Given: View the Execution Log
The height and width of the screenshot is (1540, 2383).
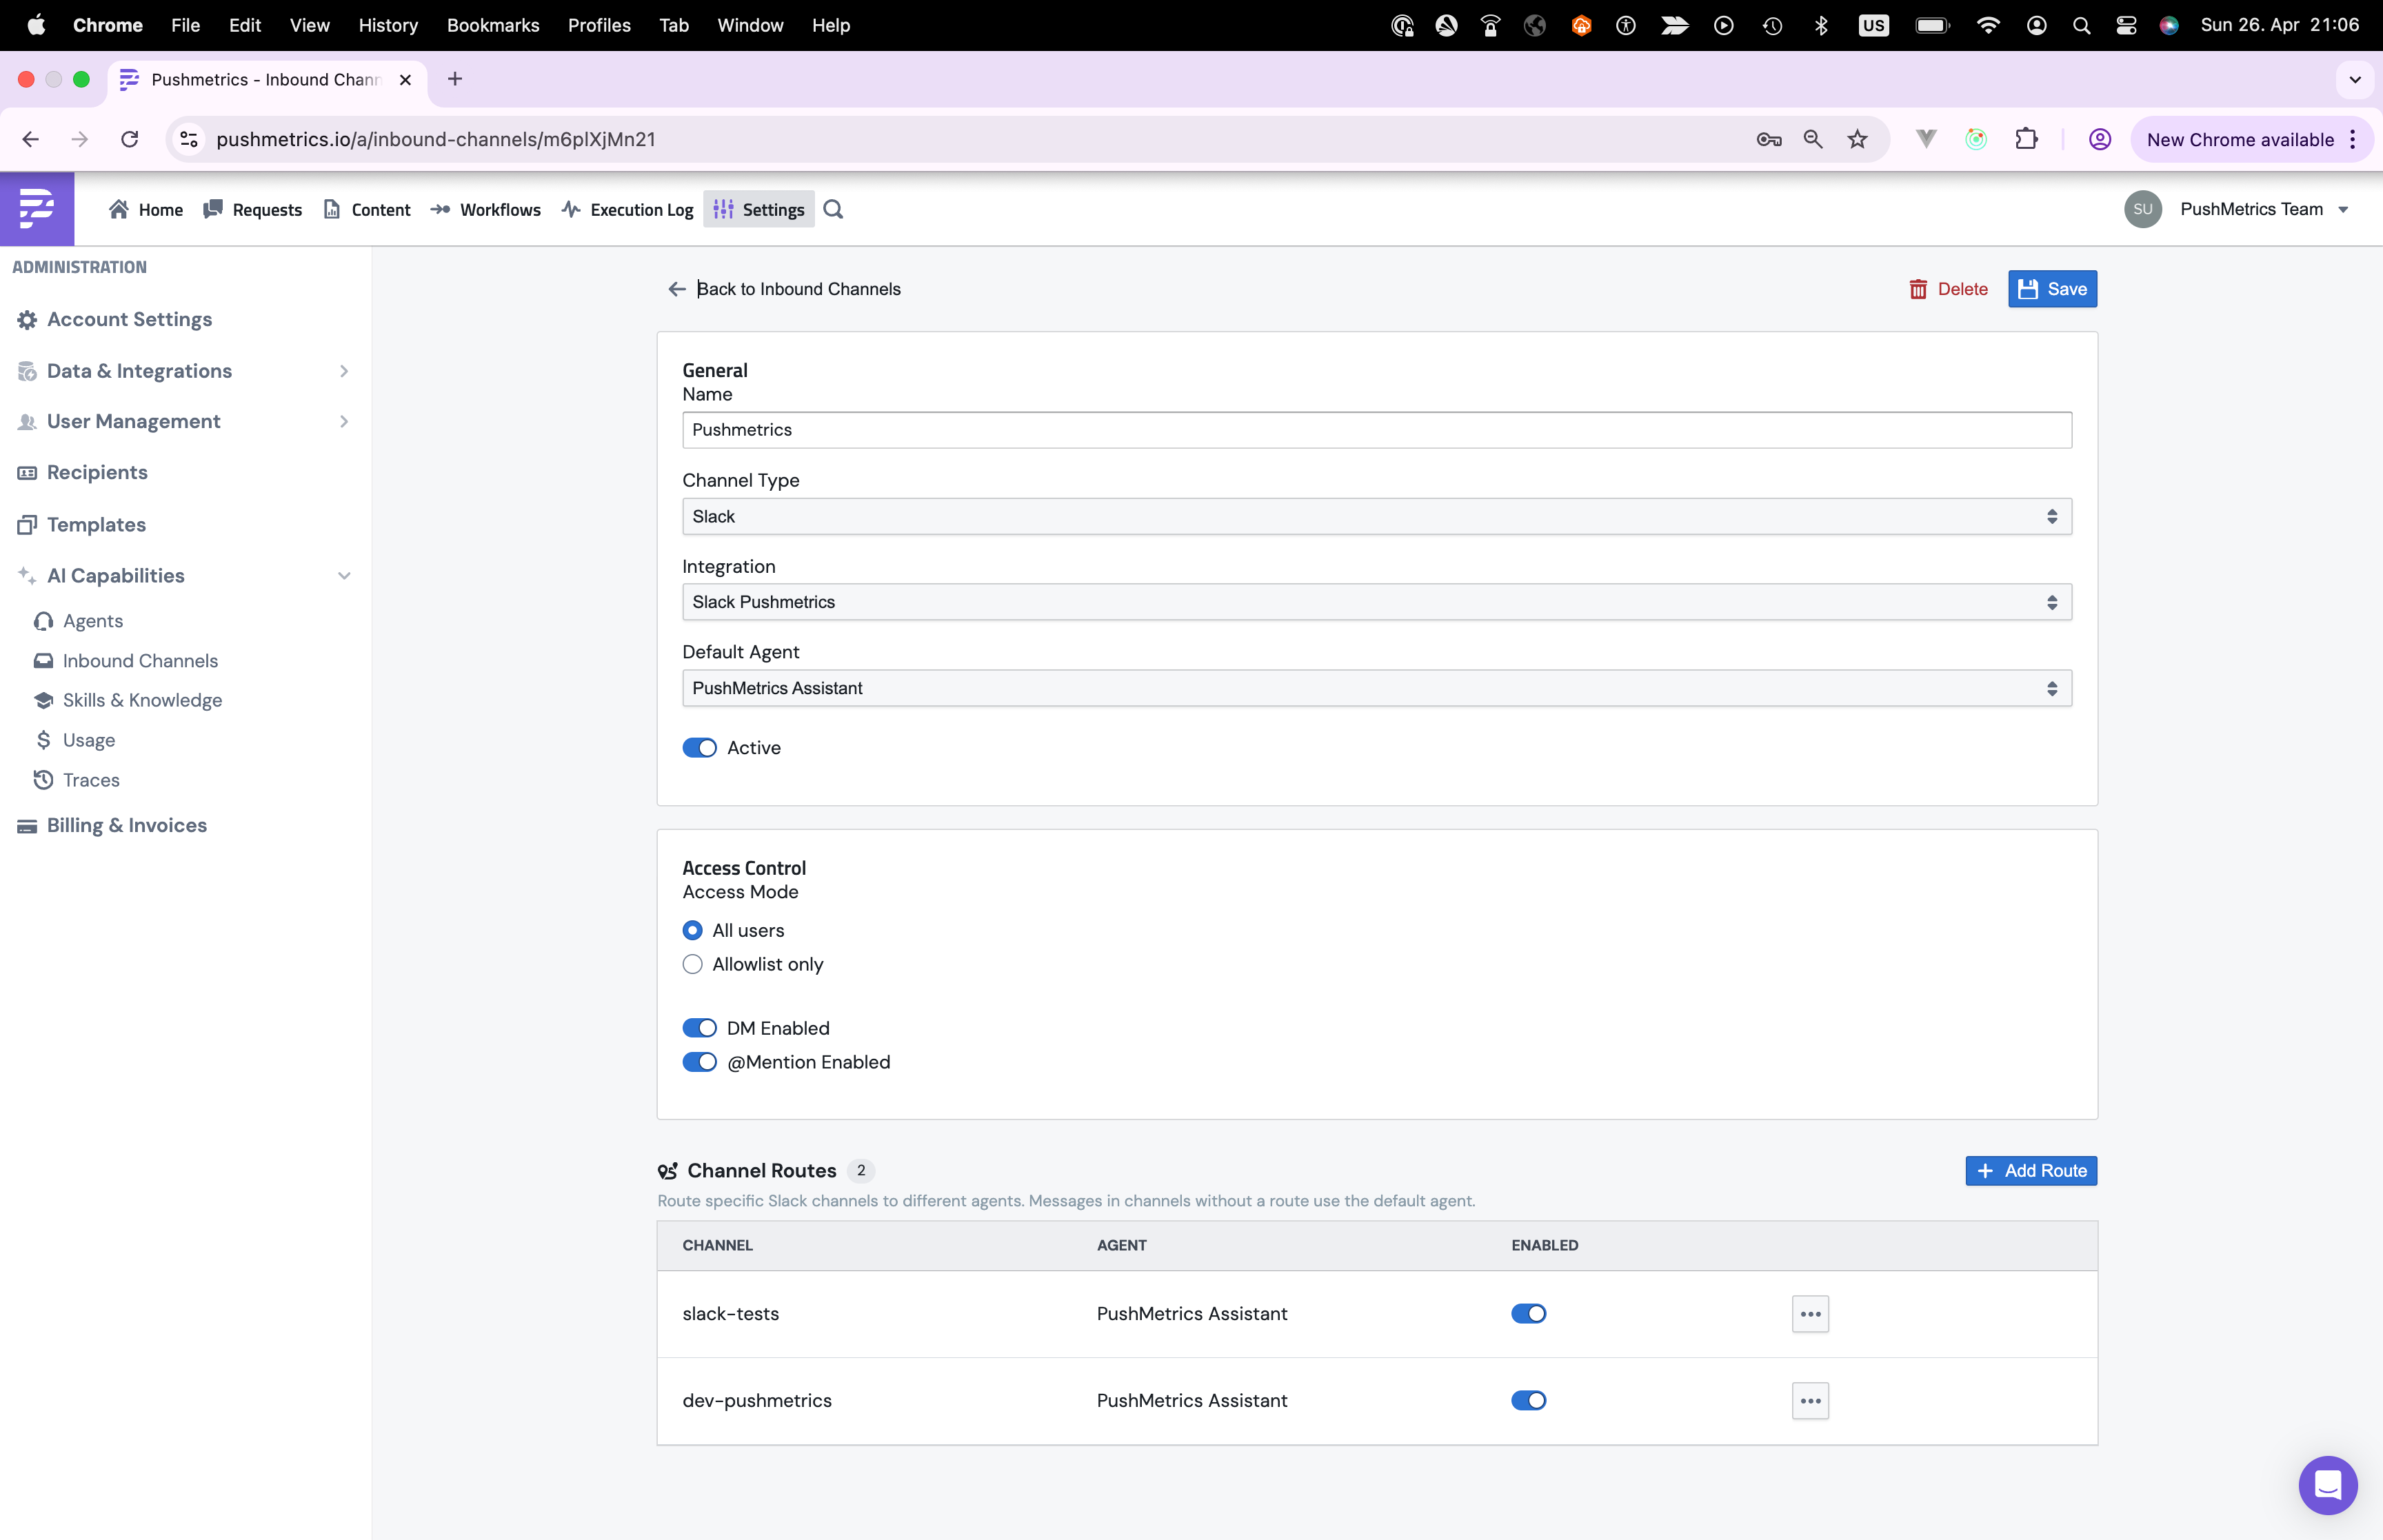Looking at the screenshot, I should 627,209.
